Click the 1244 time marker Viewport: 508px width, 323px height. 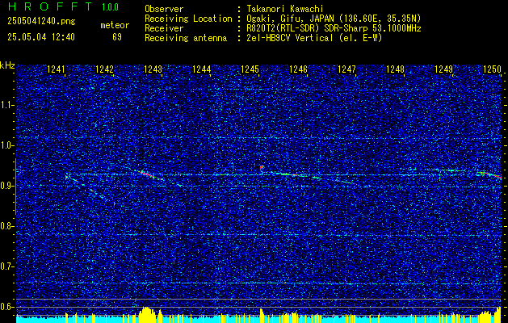point(202,69)
